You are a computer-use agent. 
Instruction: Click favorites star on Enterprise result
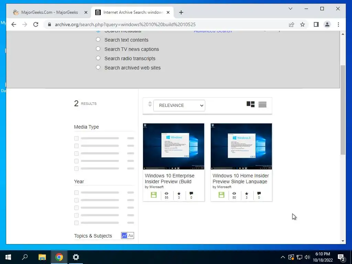pos(179,194)
